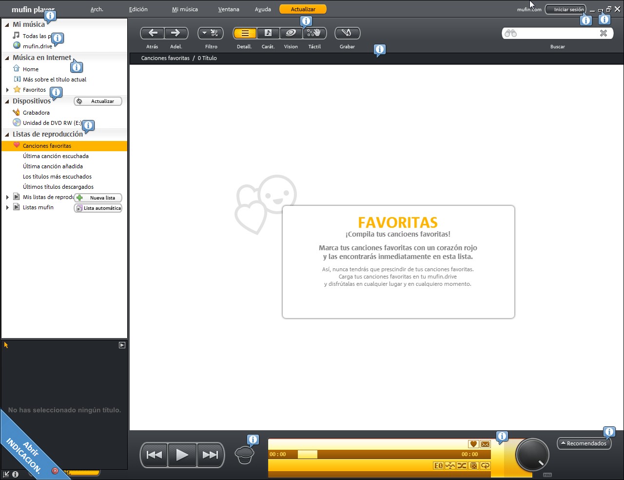Image resolution: width=624 pixels, height=480 pixels.
Task: Skip to the next track
Action: 210,455
